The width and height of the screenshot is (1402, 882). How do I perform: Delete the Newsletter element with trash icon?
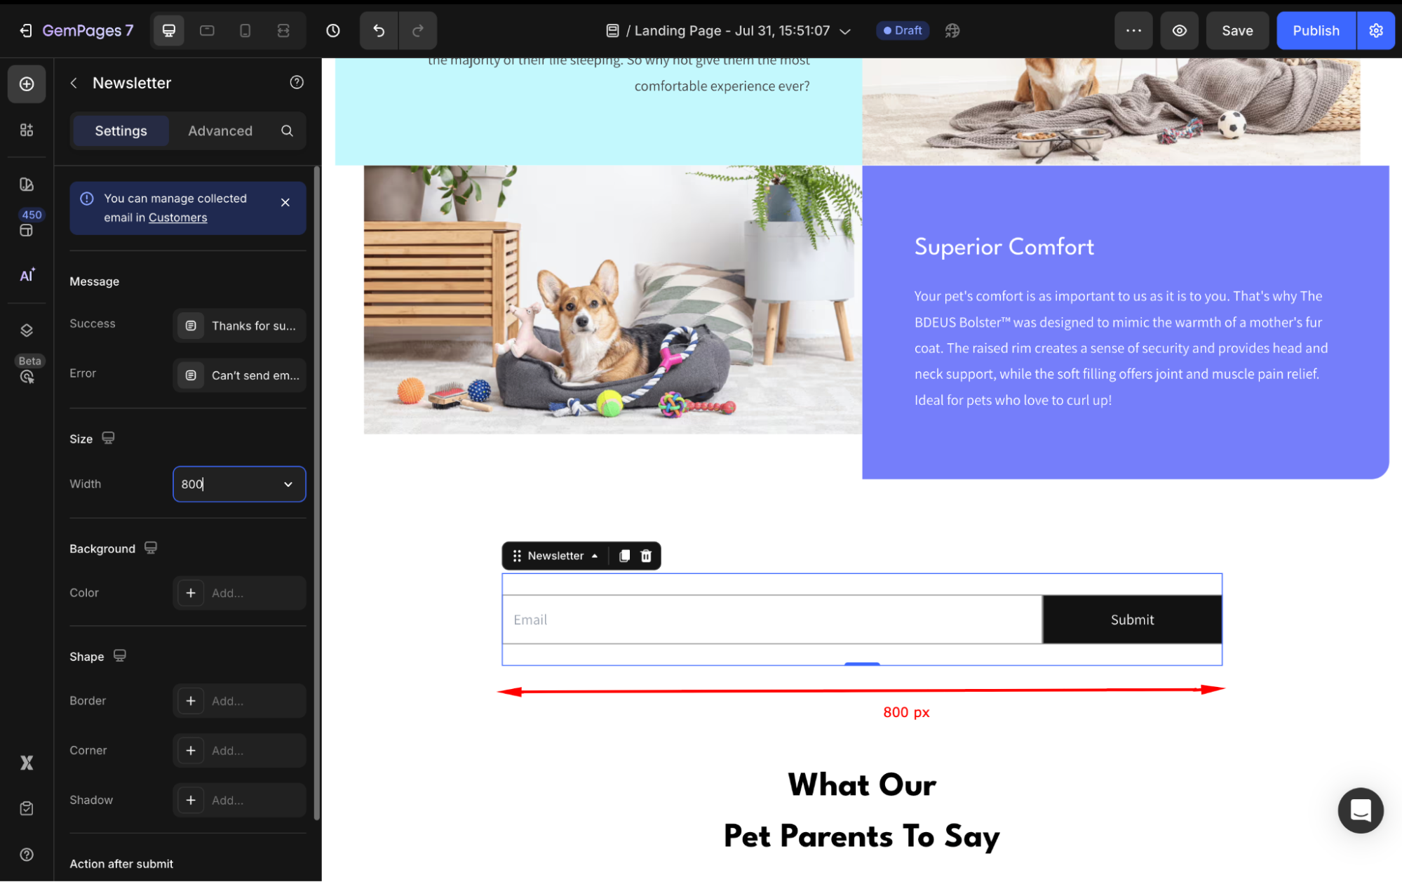646,556
